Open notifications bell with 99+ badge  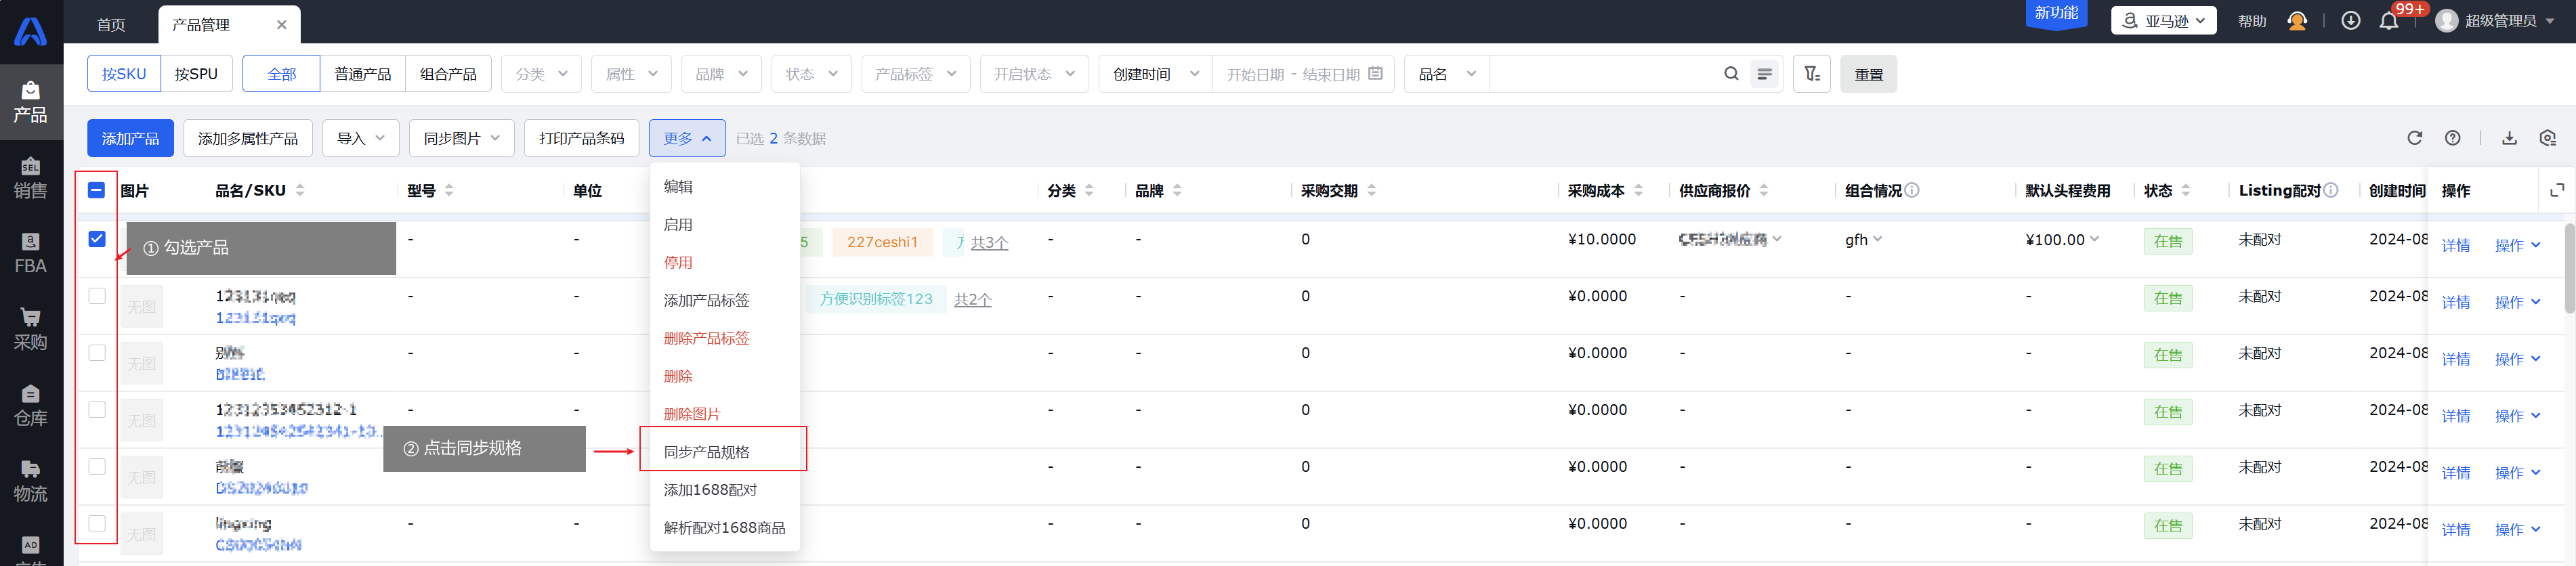click(x=2389, y=21)
